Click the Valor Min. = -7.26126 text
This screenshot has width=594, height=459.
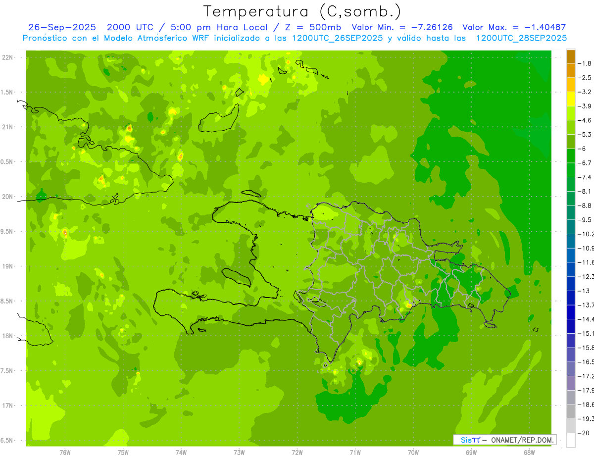[402, 27]
